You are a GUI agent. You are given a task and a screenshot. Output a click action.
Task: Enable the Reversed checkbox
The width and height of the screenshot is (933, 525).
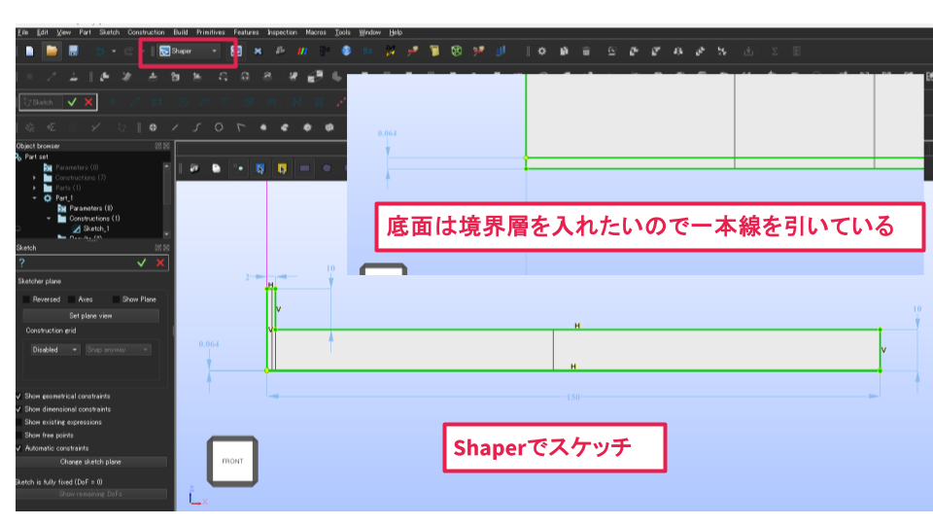pos(27,299)
